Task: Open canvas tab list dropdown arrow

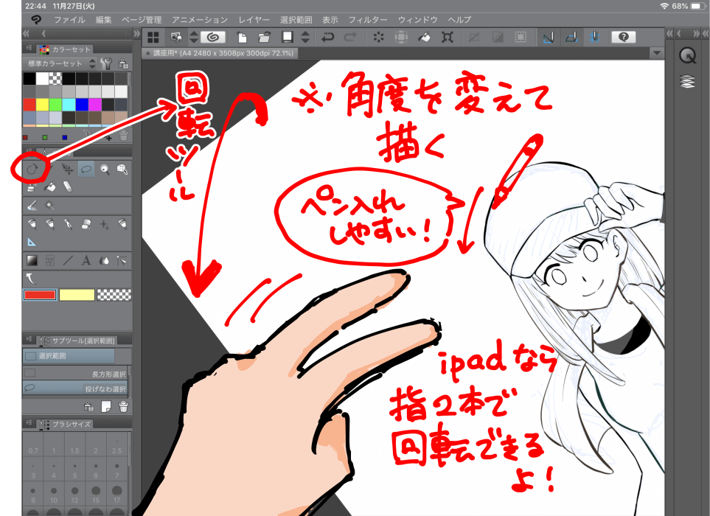Action: [656, 53]
